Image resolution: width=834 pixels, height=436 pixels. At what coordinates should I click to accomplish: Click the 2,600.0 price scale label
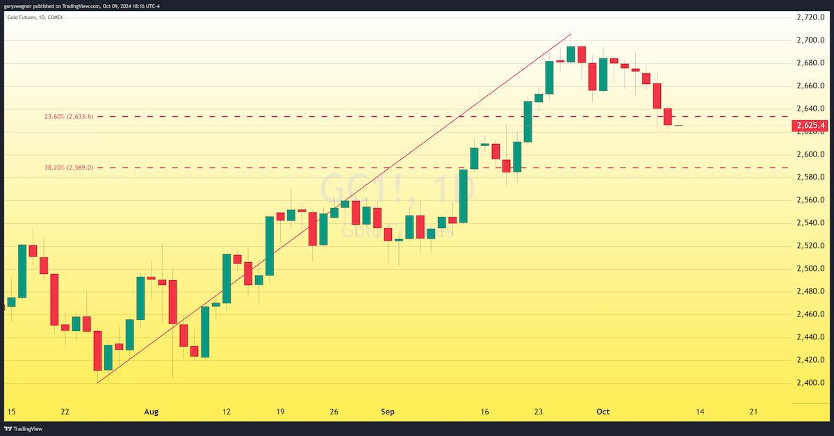pyautogui.click(x=810, y=154)
